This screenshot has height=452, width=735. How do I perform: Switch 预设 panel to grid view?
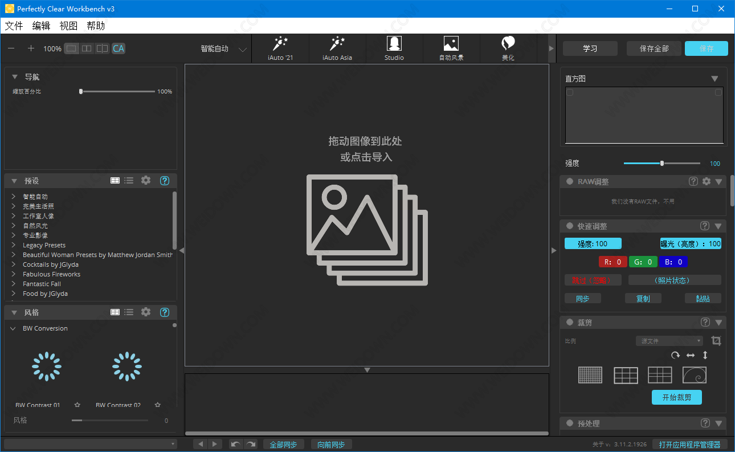(x=115, y=181)
